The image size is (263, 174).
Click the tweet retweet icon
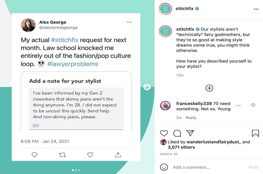pyautogui.click(x=62, y=155)
